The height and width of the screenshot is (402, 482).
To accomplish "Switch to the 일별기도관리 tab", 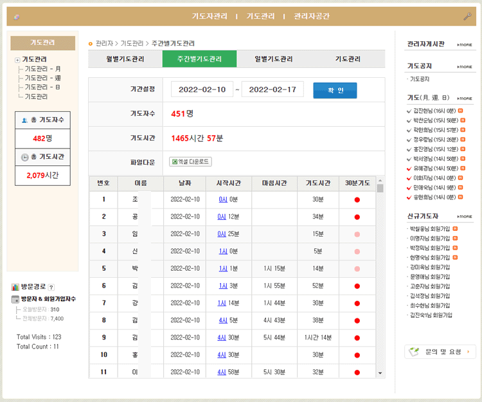I will [x=274, y=59].
